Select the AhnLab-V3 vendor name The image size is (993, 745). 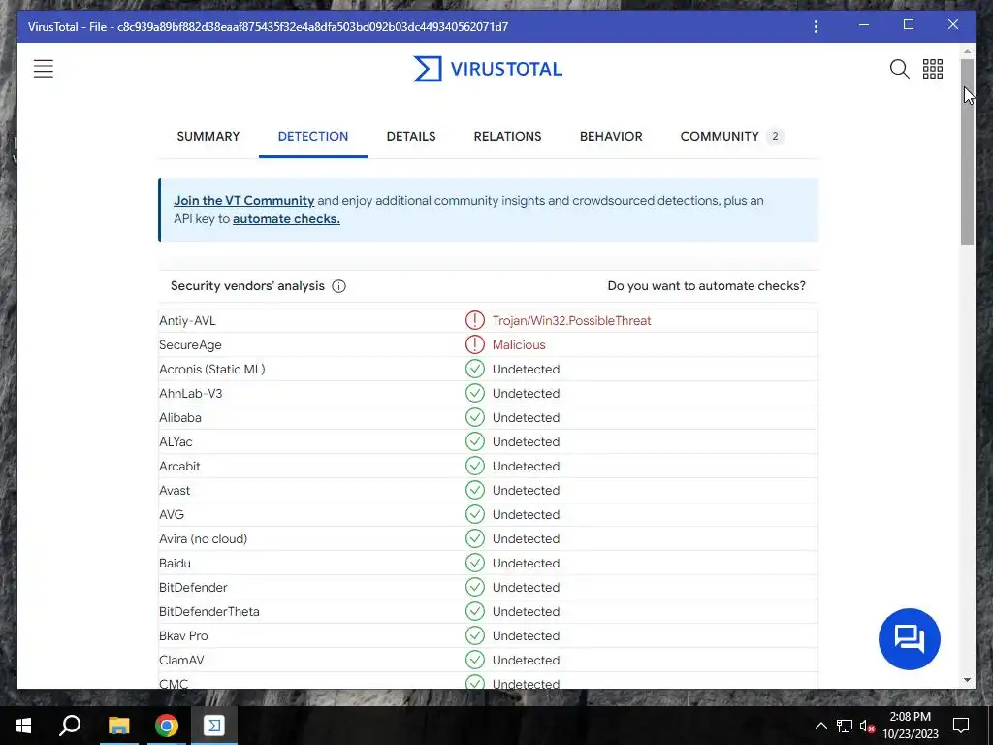click(191, 393)
